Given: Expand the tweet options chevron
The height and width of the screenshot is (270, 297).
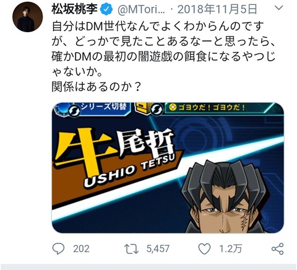Looking at the screenshot, I should (279, 8).
